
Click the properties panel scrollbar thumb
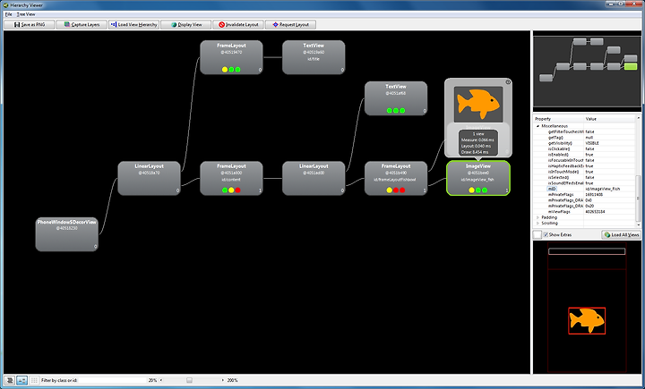(x=639, y=199)
